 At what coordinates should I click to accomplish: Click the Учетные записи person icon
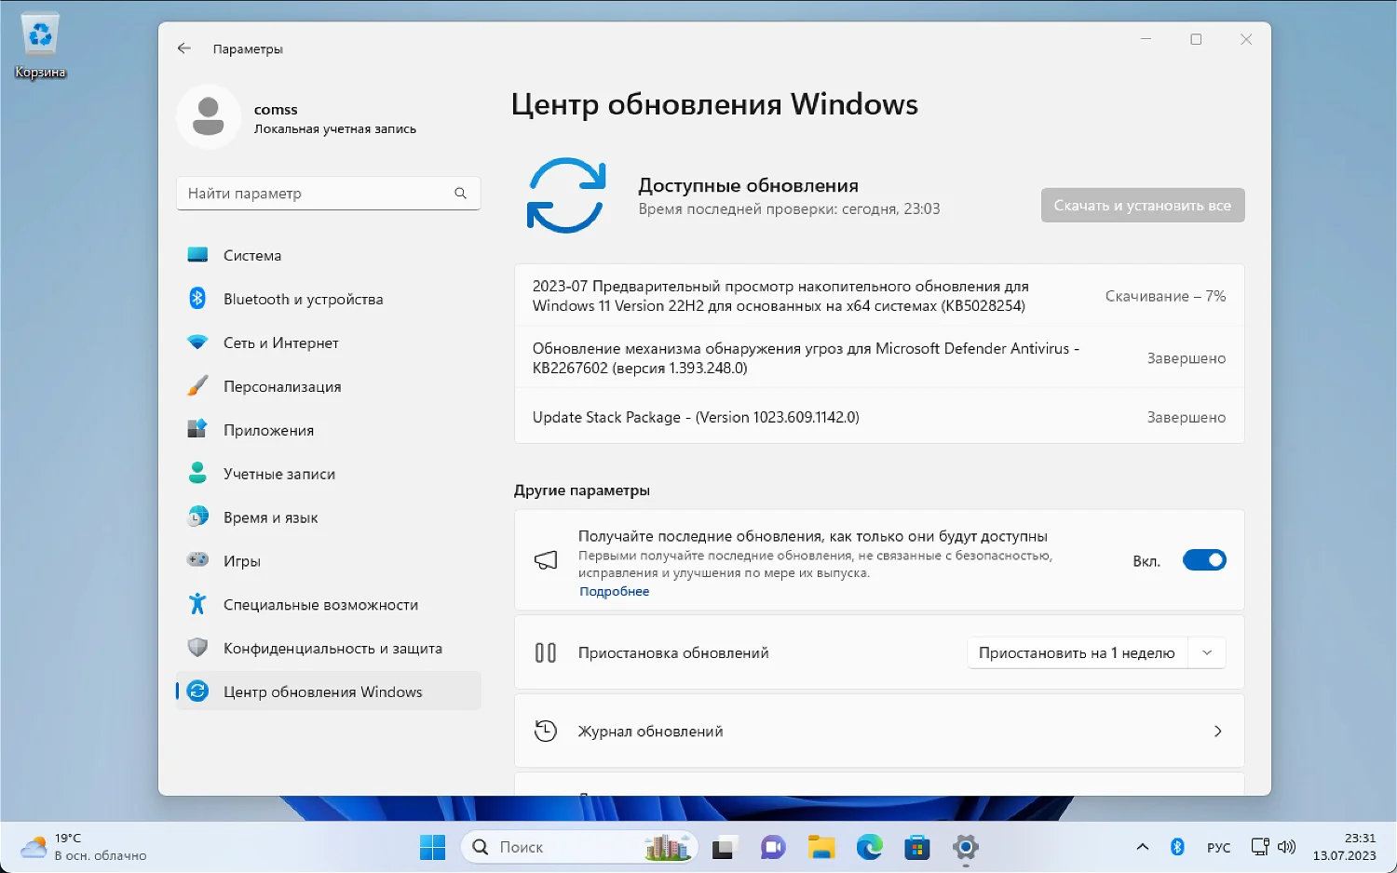197,473
